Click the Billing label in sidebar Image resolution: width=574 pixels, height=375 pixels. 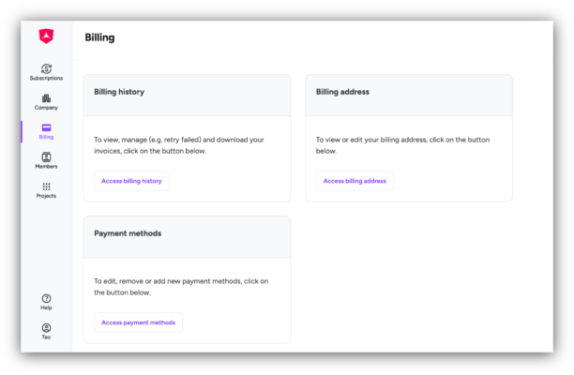[x=46, y=137]
